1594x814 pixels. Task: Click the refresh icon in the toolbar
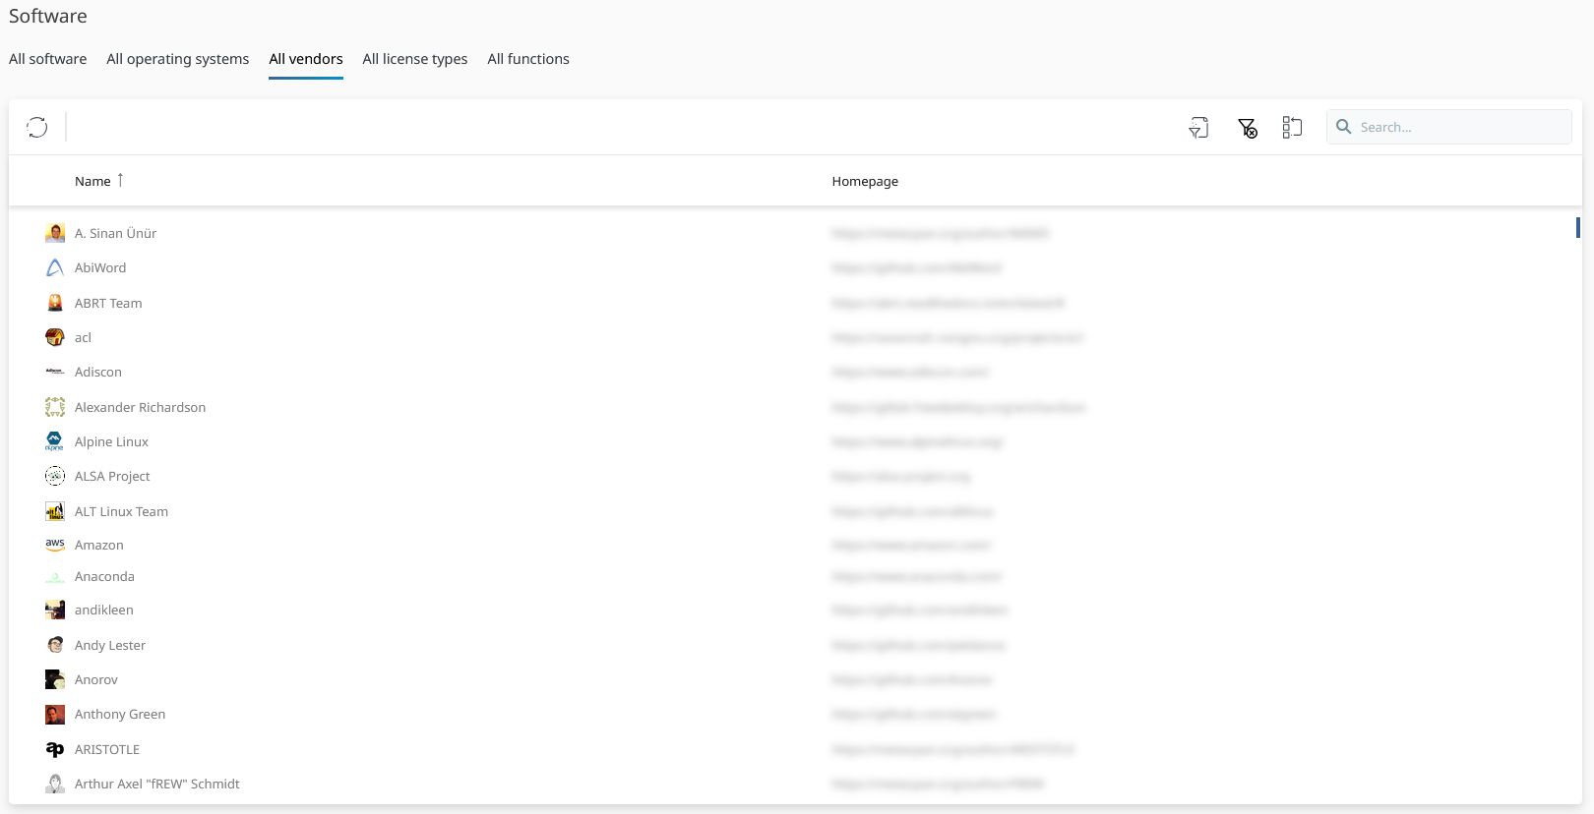(x=37, y=127)
